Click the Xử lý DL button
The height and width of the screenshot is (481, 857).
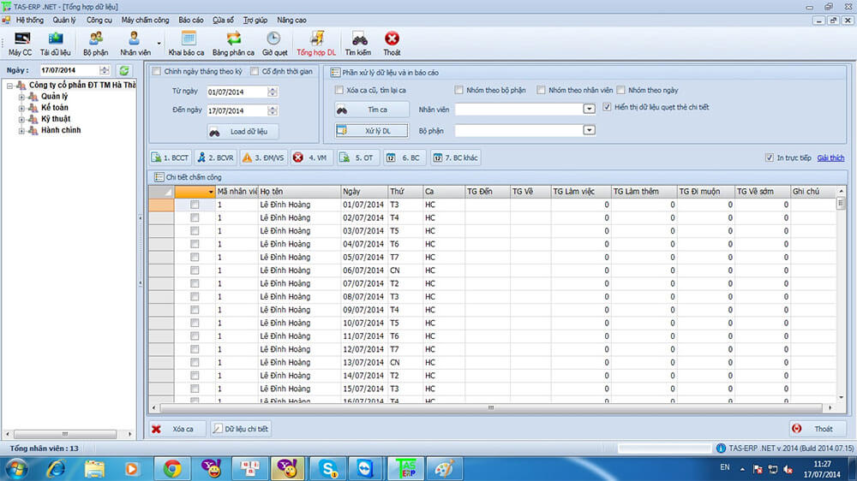tap(372, 131)
